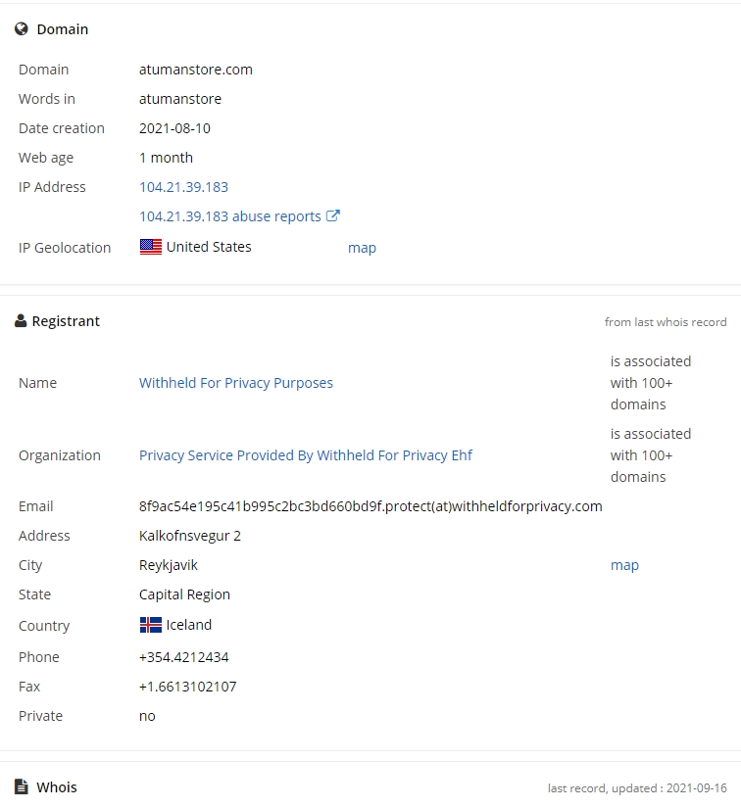Screen dimensions: 741x808
Task: Click the external link icon after abuse reports
Action: tap(333, 215)
